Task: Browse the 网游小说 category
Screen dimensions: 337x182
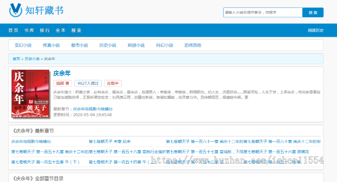Action: point(136,45)
